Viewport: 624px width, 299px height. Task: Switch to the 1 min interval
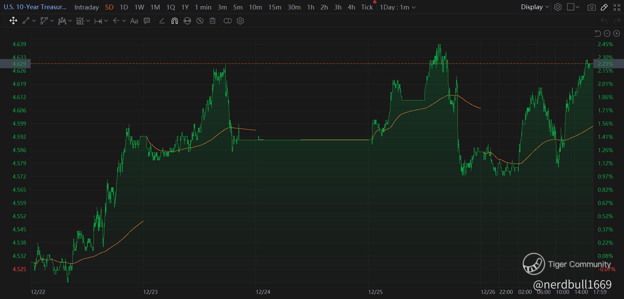[203, 7]
